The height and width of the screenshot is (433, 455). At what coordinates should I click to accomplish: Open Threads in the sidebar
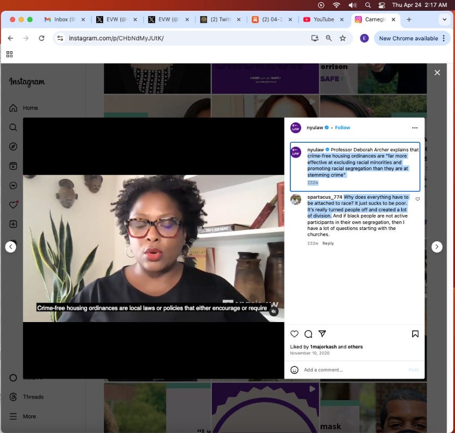click(26, 397)
